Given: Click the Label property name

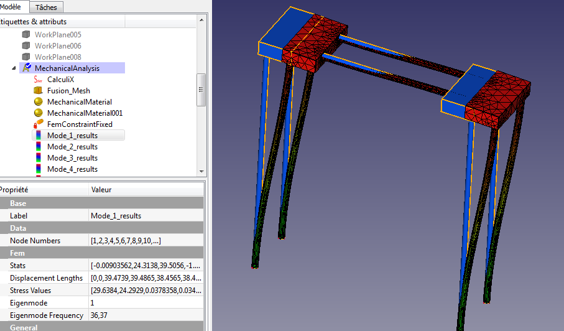Looking at the screenshot, I should [x=19, y=215].
